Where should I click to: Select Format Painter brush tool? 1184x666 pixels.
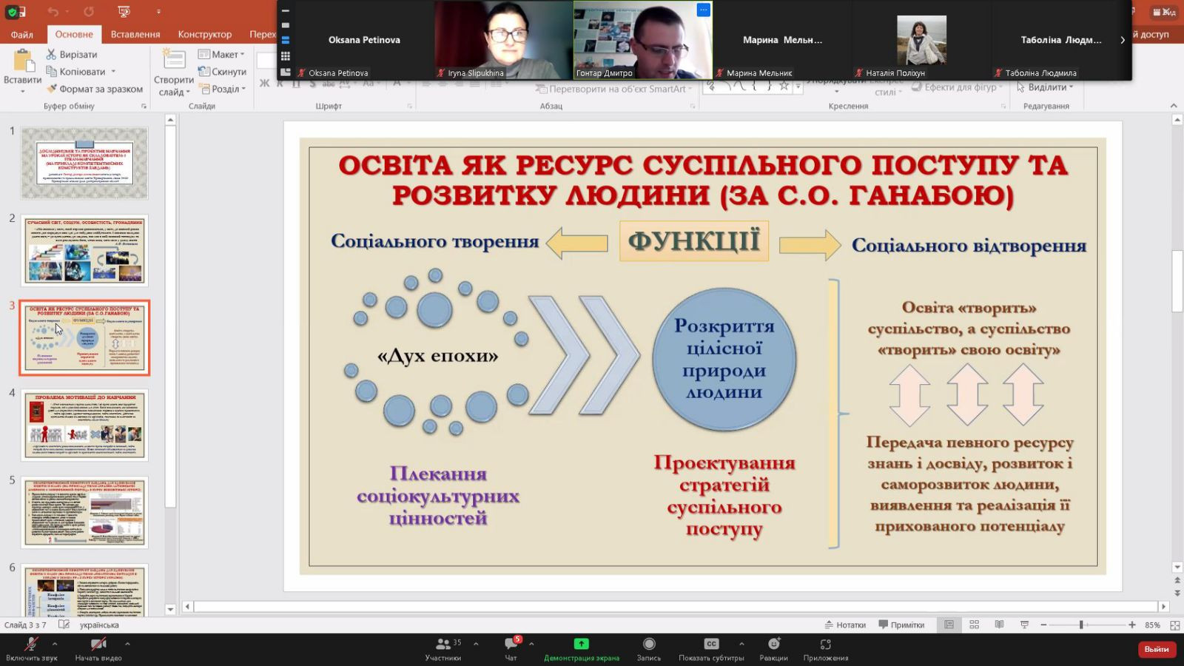[x=51, y=89]
